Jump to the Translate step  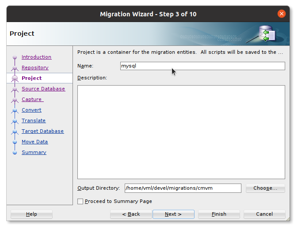pos(34,120)
